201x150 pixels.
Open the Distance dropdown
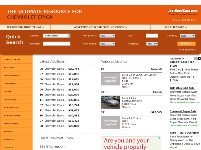click(152, 44)
